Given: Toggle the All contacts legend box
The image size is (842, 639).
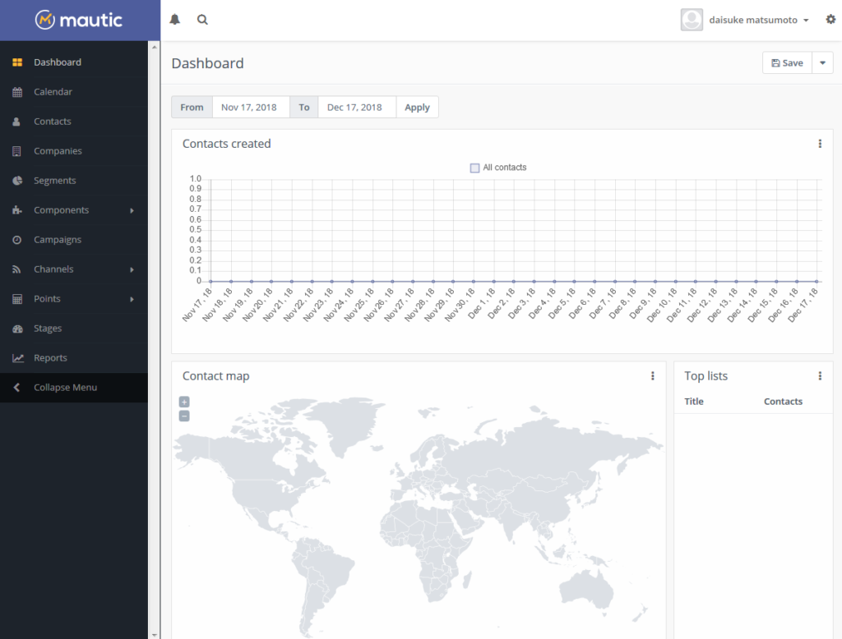Looking at the screenshot, I should coord(474,168).
